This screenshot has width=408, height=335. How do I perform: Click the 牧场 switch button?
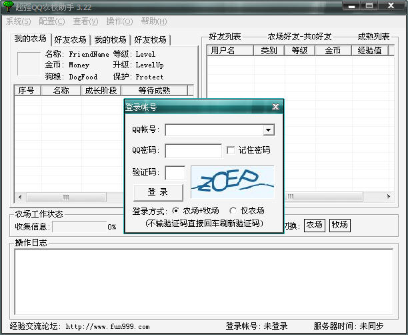point(339,225)
